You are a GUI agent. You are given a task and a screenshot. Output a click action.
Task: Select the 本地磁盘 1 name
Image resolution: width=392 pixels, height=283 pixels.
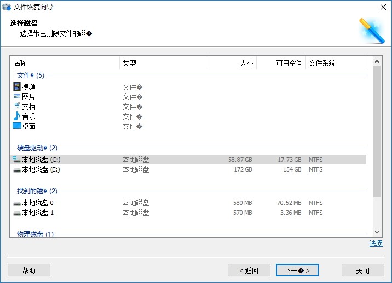(38, 213)
